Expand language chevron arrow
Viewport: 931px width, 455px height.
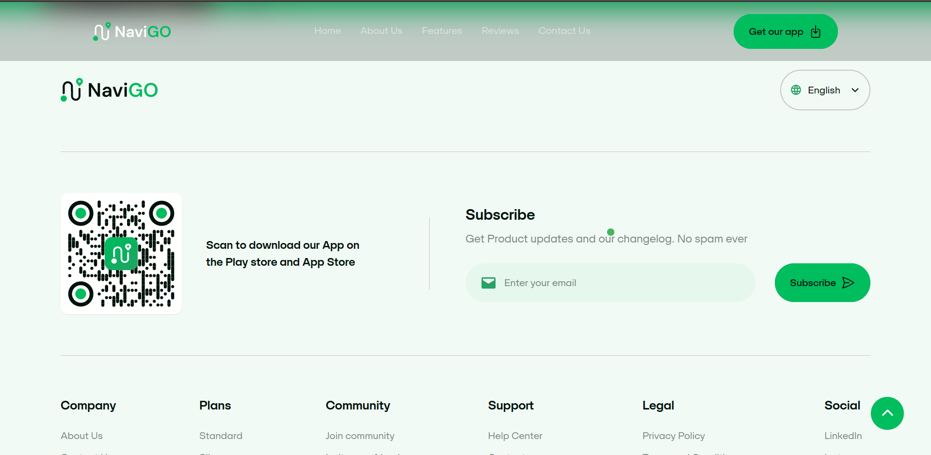click(x=855, y=90)
